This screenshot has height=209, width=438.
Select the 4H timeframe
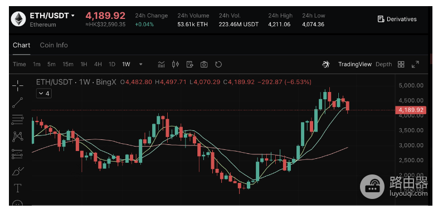click(98, 64)
